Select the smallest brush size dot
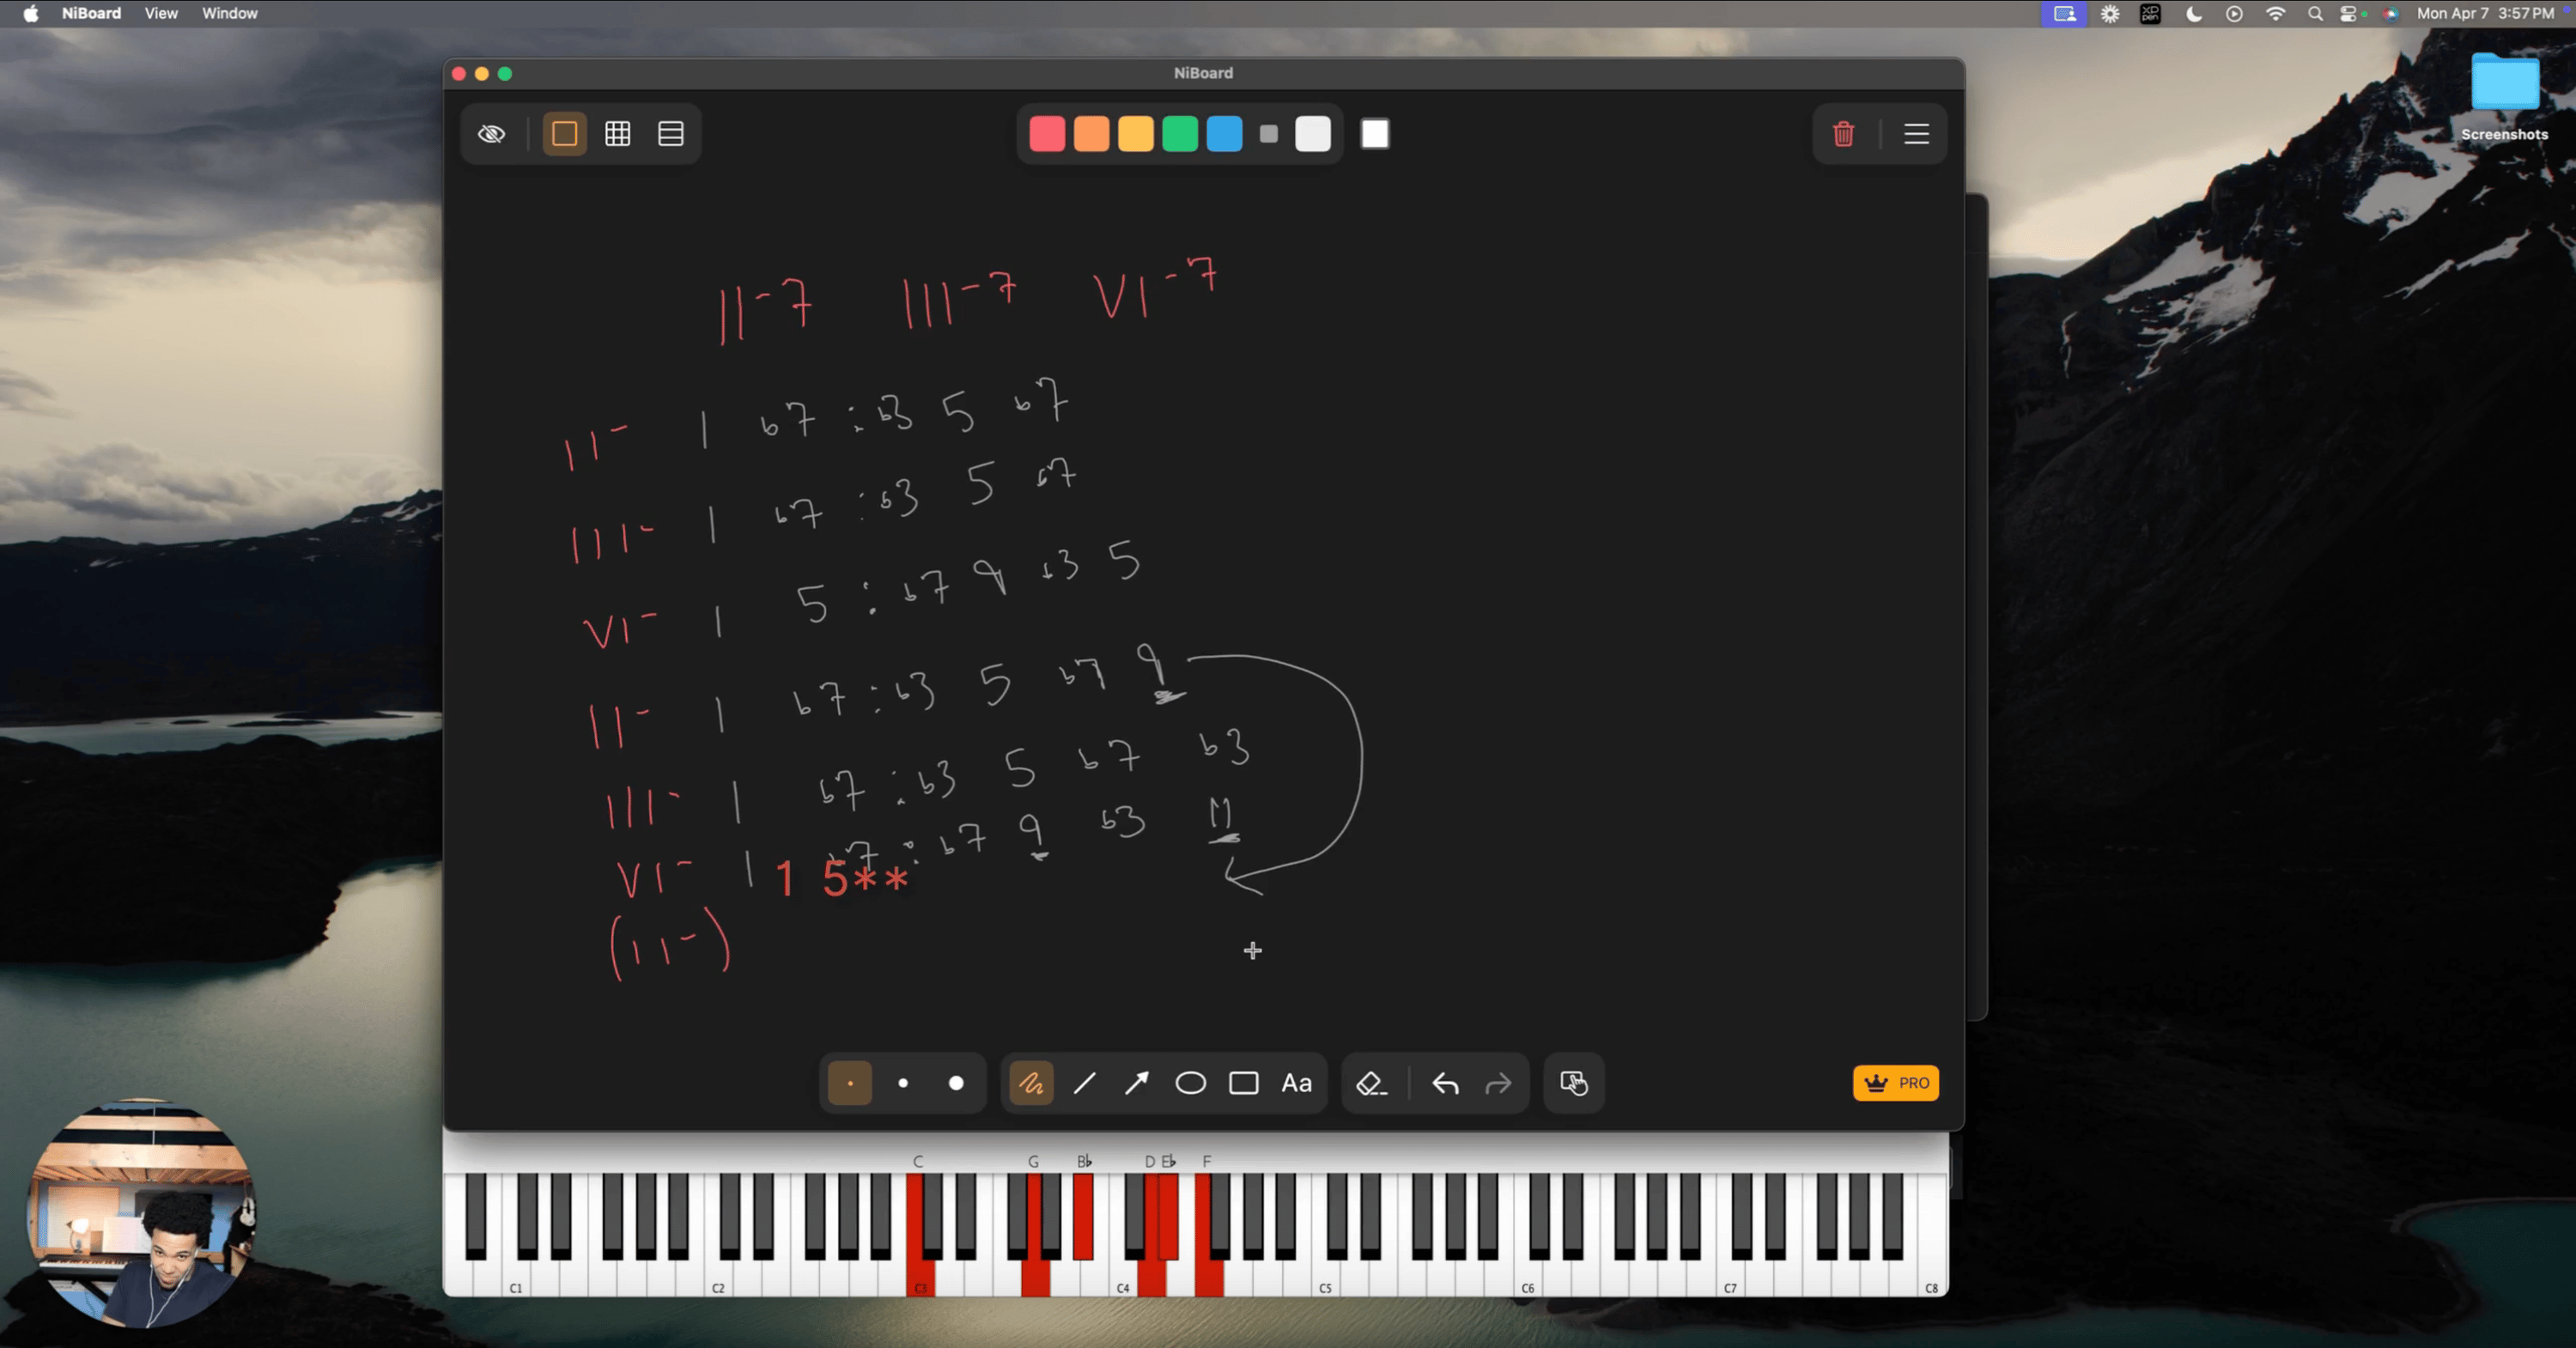Image resolution: width=2576 pixels, height=1348 pixels. click(850, 1083)
